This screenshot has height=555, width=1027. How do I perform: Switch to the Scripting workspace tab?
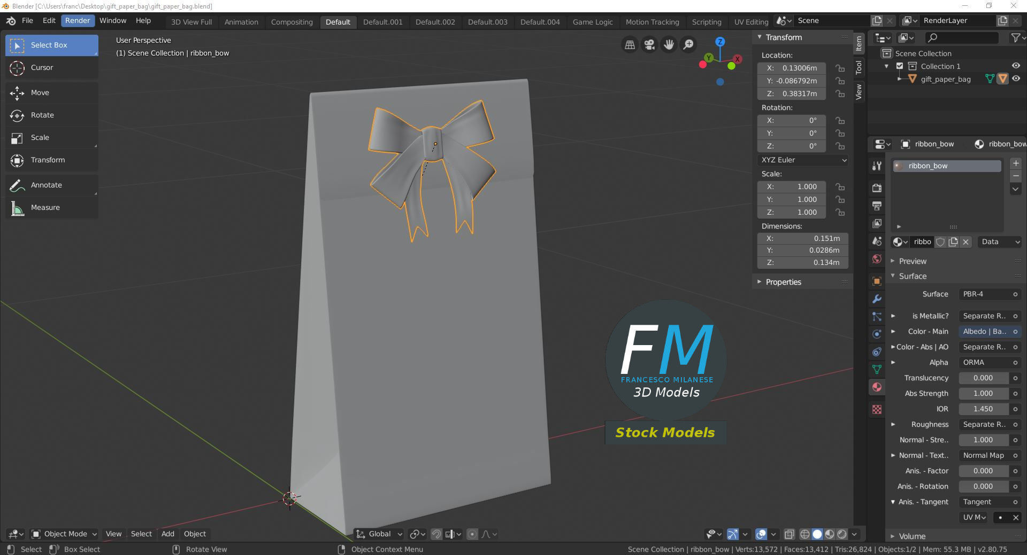(x=706, y=22)
